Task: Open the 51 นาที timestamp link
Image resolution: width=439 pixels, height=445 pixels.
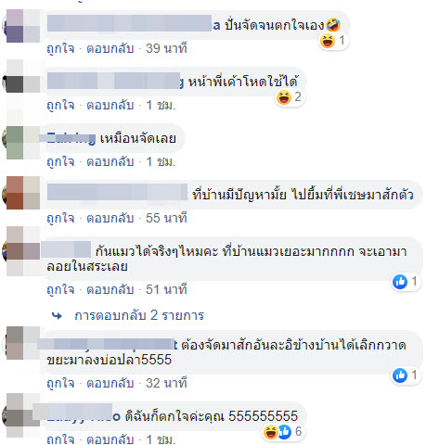Action: [166, 289]
